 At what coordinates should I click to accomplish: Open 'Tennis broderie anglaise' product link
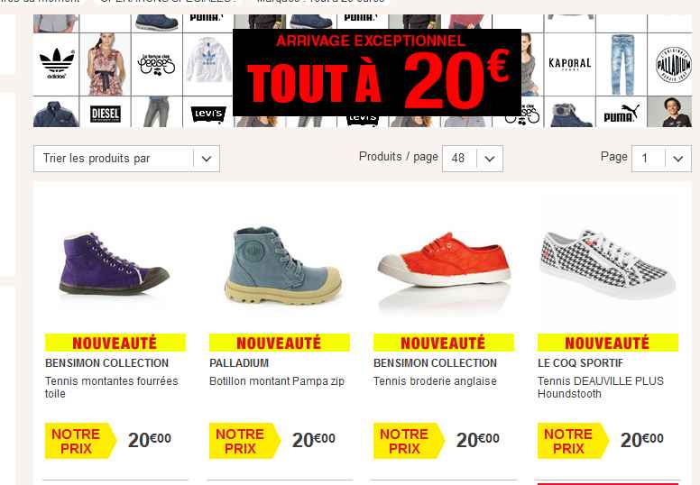click(435, 381)
